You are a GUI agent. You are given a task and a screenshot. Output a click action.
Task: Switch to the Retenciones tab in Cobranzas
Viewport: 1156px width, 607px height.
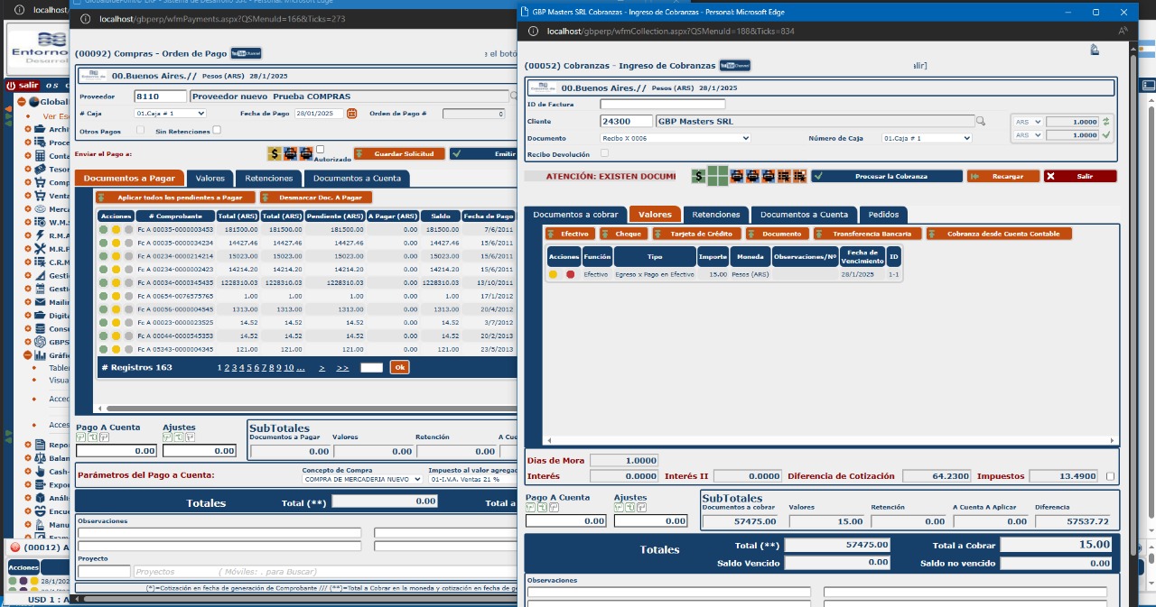pyautogui.click(x=715, y=215)
